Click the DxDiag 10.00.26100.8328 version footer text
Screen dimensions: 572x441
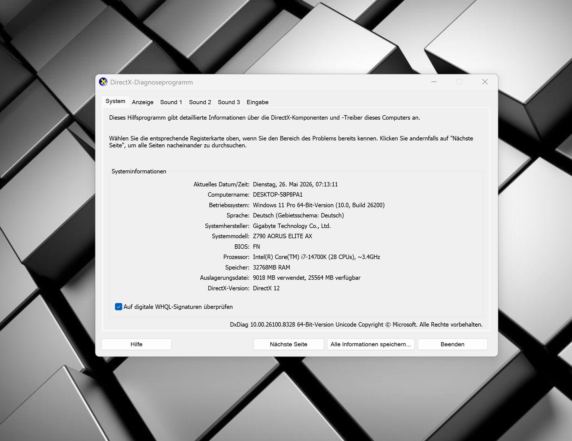click(x=356, y=325)
